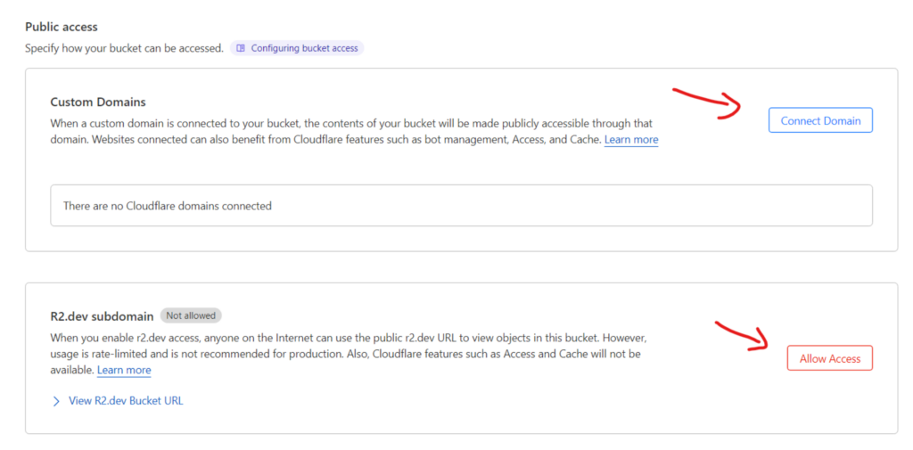
Task: Click the red arrow pointing to Allow Access
Action: coord(742,334)
